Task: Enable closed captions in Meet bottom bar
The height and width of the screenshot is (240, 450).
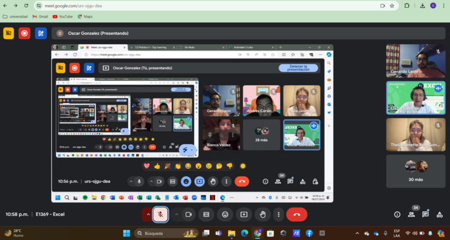Action: pyautogui.click(x=206, y=215)
